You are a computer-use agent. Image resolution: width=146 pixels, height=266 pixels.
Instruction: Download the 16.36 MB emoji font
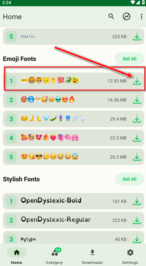click(137, 100)
